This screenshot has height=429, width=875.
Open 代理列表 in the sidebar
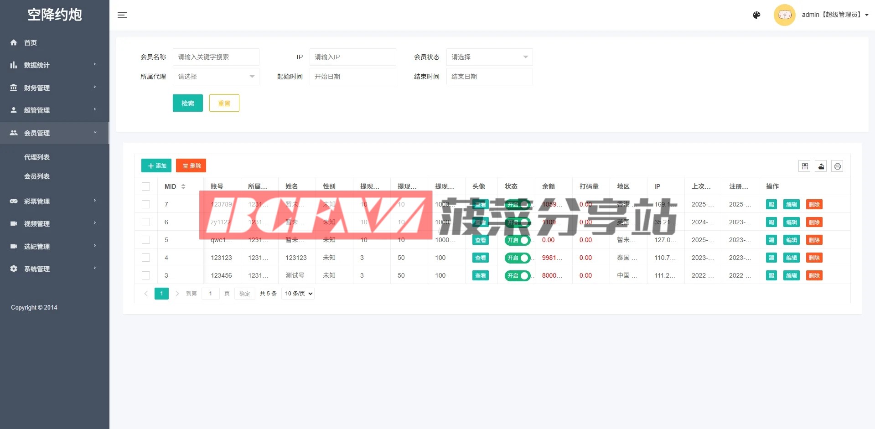(x=37, y=157)
